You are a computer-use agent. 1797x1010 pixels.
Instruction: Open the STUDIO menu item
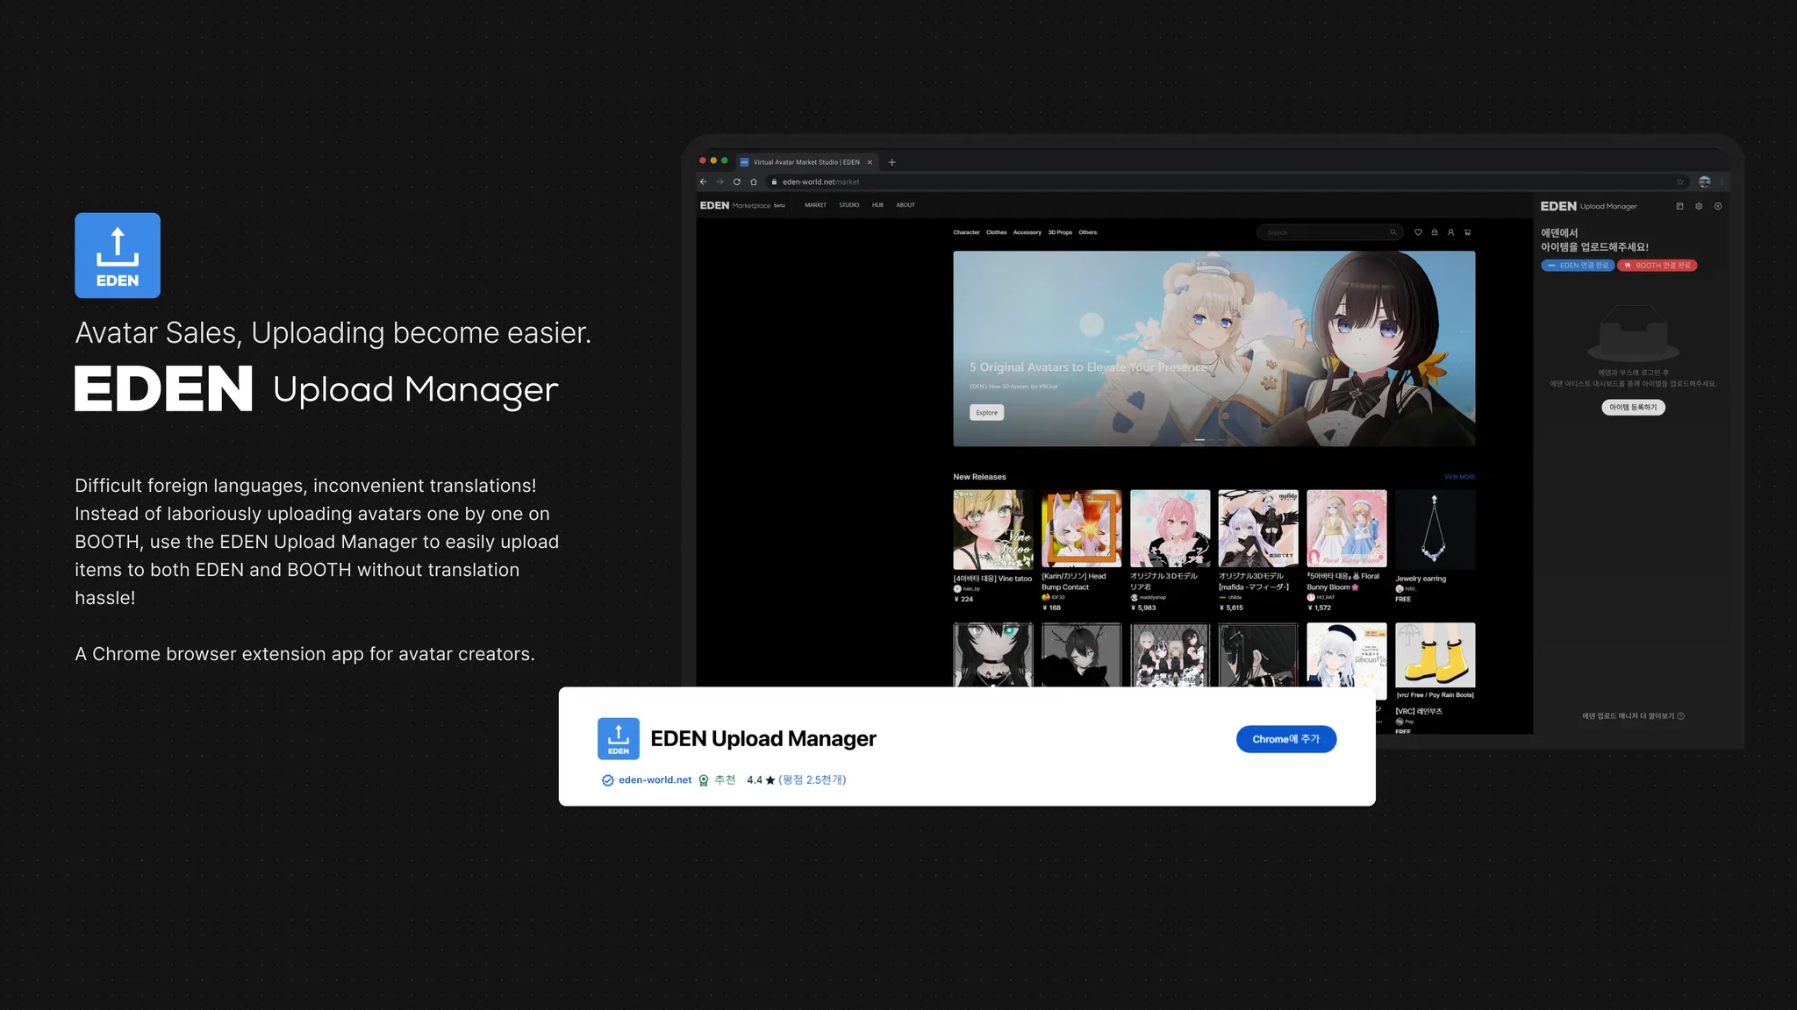(848, 205)
